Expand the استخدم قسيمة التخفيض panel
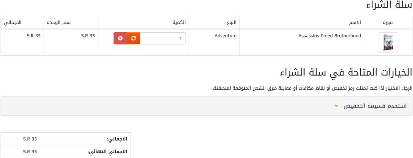 [375, 106]
